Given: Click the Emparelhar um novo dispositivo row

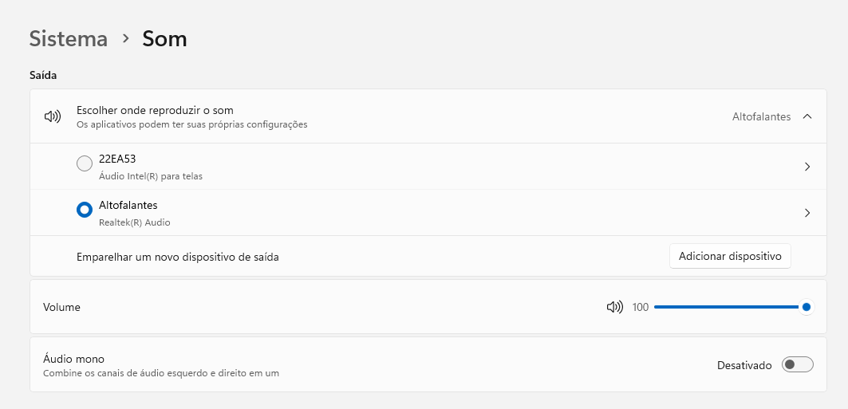Looking at the screenshot, I should pyautogui.click(x=428, y=256).
